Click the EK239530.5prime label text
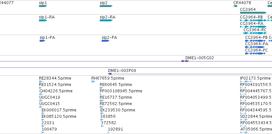This screenshot has width=272, height=134. pyautogui.click(x=118, y=110)
